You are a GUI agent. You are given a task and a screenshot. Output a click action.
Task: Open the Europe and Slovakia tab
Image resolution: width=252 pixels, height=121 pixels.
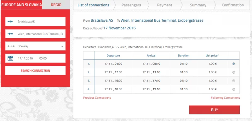tap(21, 5)
